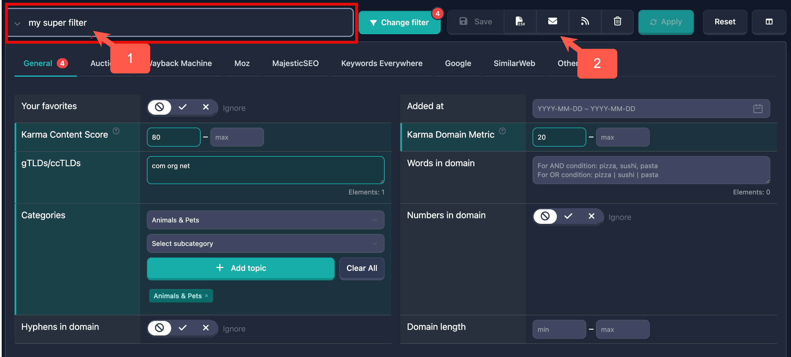
Task: Click Karma Content Score help icon
Action: (x=116, y=131)
